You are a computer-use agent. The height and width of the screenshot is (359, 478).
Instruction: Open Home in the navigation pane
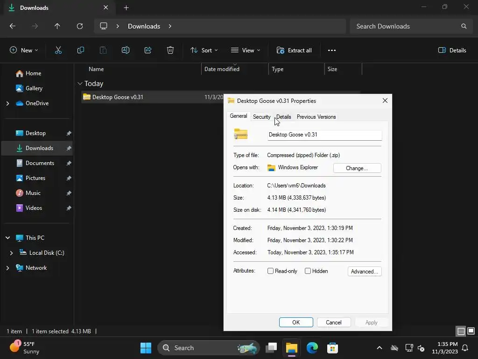[x=33, y=73]
